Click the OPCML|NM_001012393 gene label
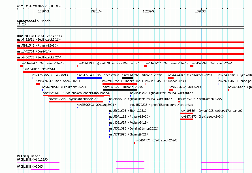Viewport: 252px width, 173px height. tap(32, 159)
